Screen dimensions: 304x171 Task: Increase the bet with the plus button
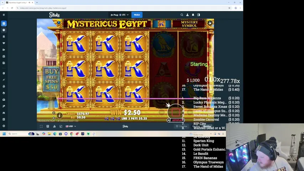click(190, 112)
